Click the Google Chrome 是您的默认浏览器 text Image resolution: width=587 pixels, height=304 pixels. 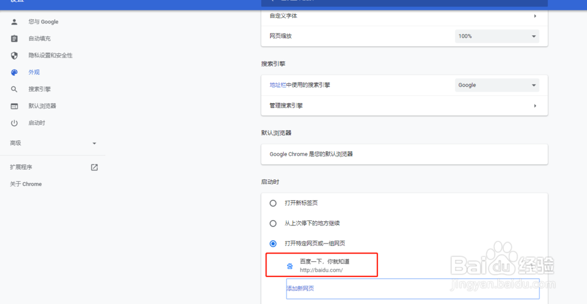(311, 154)
